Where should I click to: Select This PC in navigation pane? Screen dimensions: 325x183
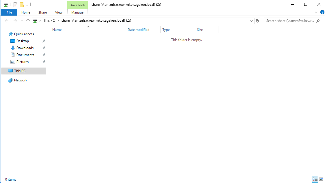pyautogui.click(x=24, y=71)
